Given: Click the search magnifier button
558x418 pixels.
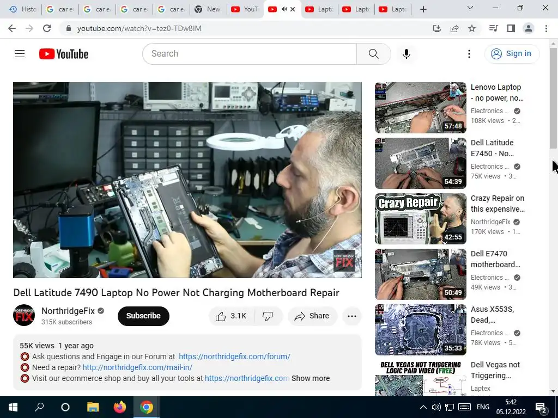Looking at the screenshot, I should pos(374,54).
